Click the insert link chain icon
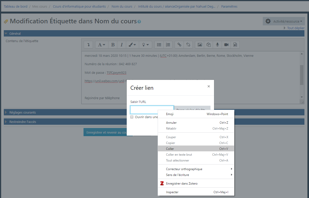Image resolution: width=309 pixels, height=198 pixels. (x=180, y=45)
